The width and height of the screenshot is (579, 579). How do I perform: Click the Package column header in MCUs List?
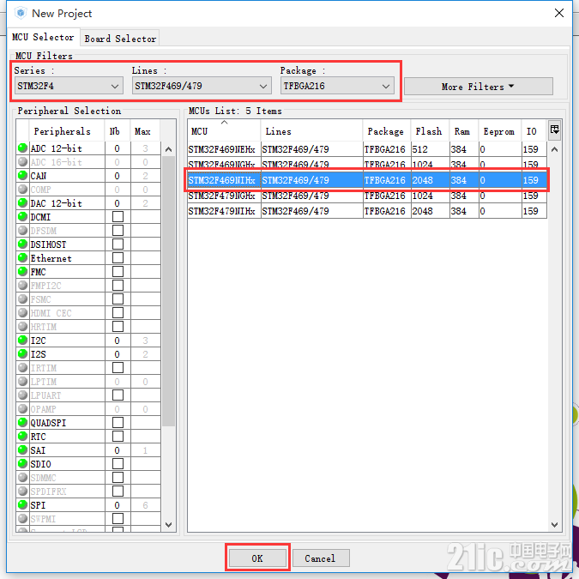[x=386, y=130]
